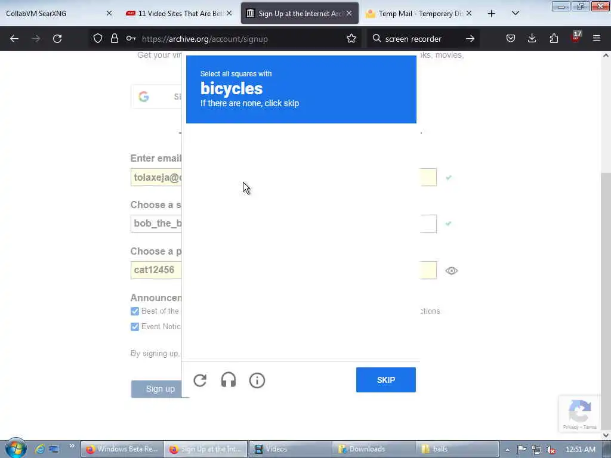
Task: Click the Sign up button
Action: tap(160, 389)
